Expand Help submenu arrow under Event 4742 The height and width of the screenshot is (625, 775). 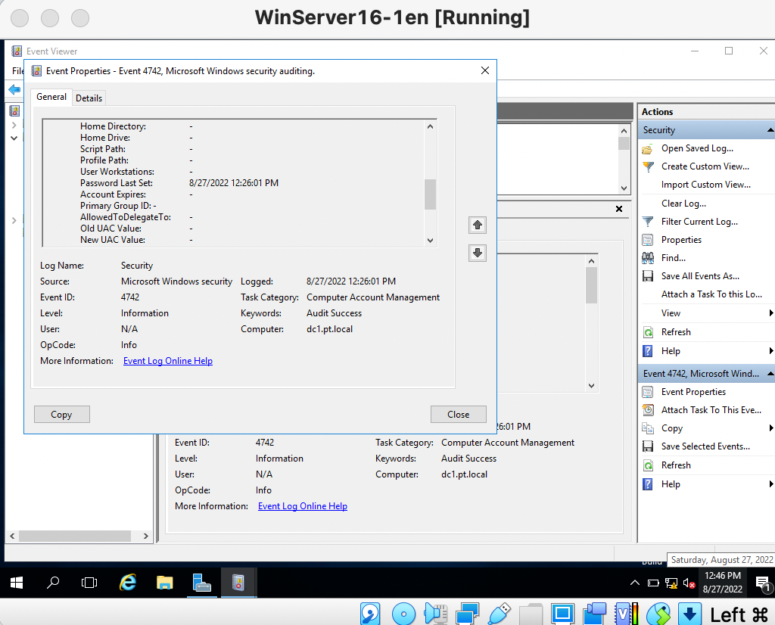(x=770, y=484)
